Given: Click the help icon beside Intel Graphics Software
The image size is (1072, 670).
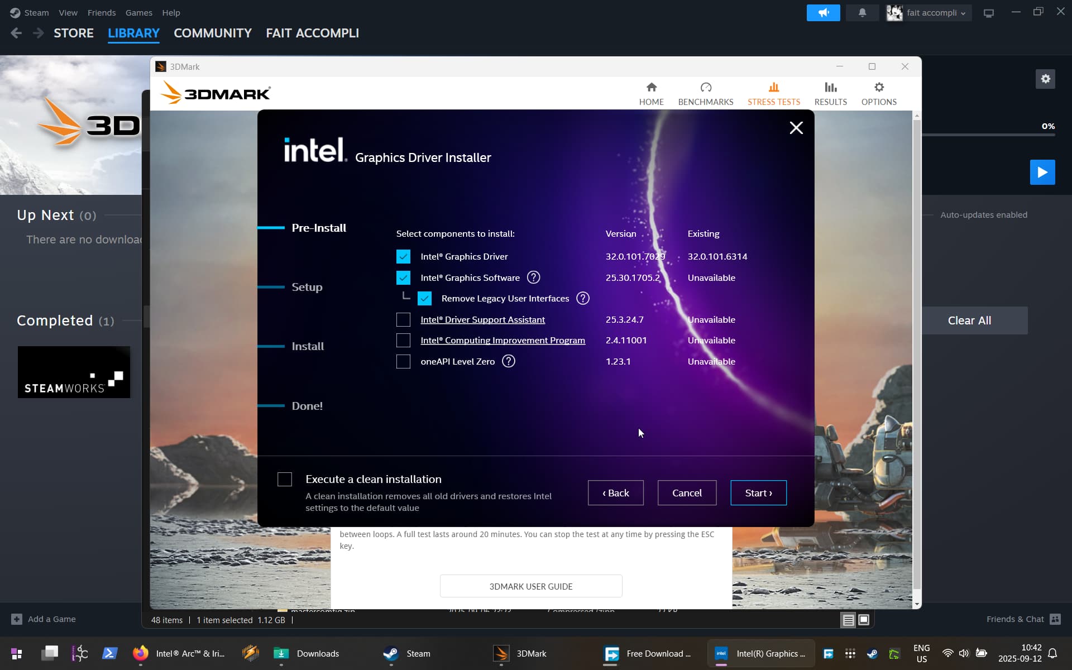Looking at the screenshot, I should [x=533, y=277].
